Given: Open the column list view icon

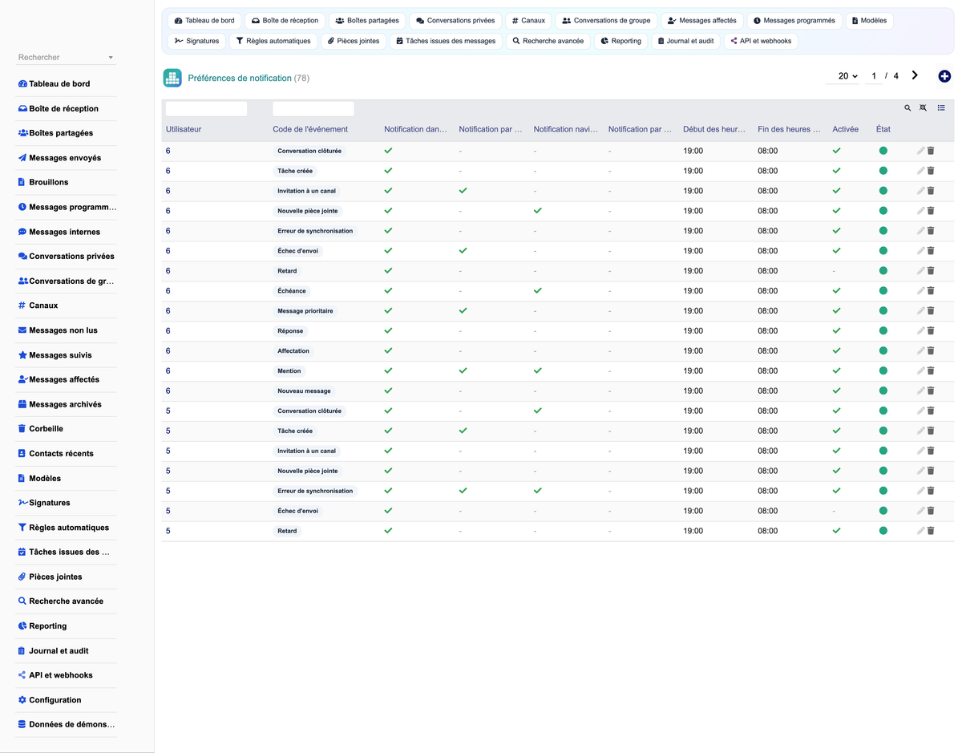Looking at the screenshot, I should 941,108.
